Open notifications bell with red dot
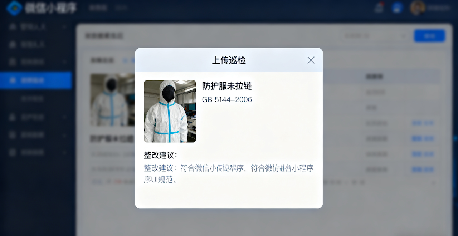 coord(379,8)
